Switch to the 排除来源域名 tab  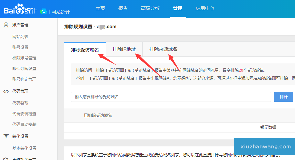pyautogui.click(x=163, y=49)
